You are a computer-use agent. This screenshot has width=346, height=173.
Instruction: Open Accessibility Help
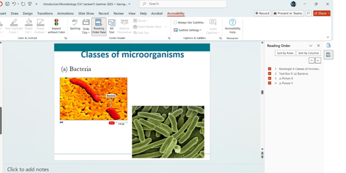coord(232,26)
